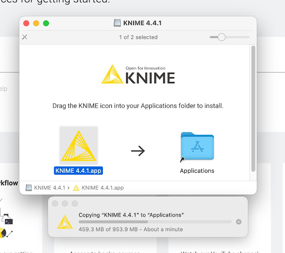Image resolution: width=285 pixels, height=253 pixels.
Task: Click the vertical scrollbar in KNIME window
Action: [253, 108]
